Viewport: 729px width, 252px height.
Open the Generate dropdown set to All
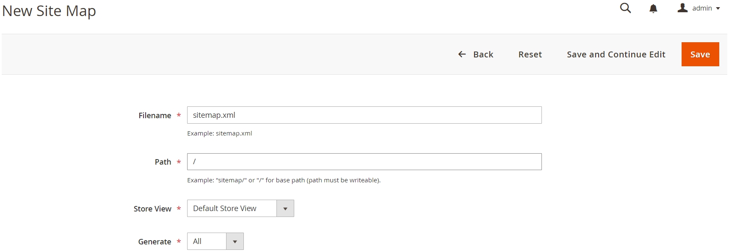click(x=215, y=241)
